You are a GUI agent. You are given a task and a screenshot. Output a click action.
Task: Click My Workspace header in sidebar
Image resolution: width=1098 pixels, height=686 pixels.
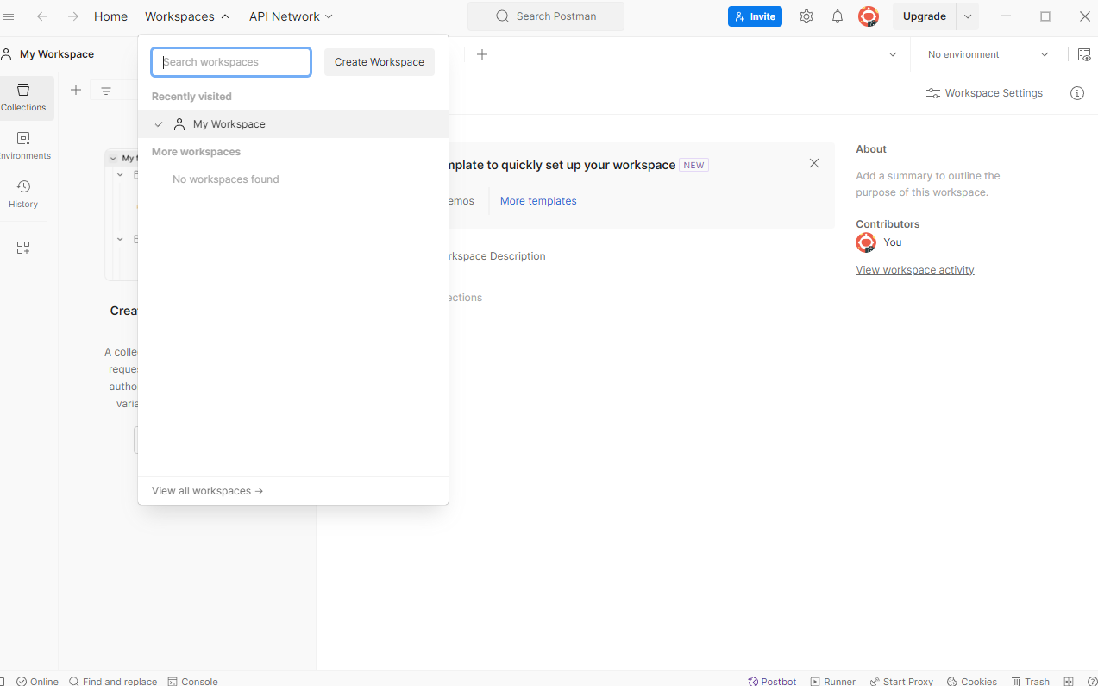tap(48, 54)
